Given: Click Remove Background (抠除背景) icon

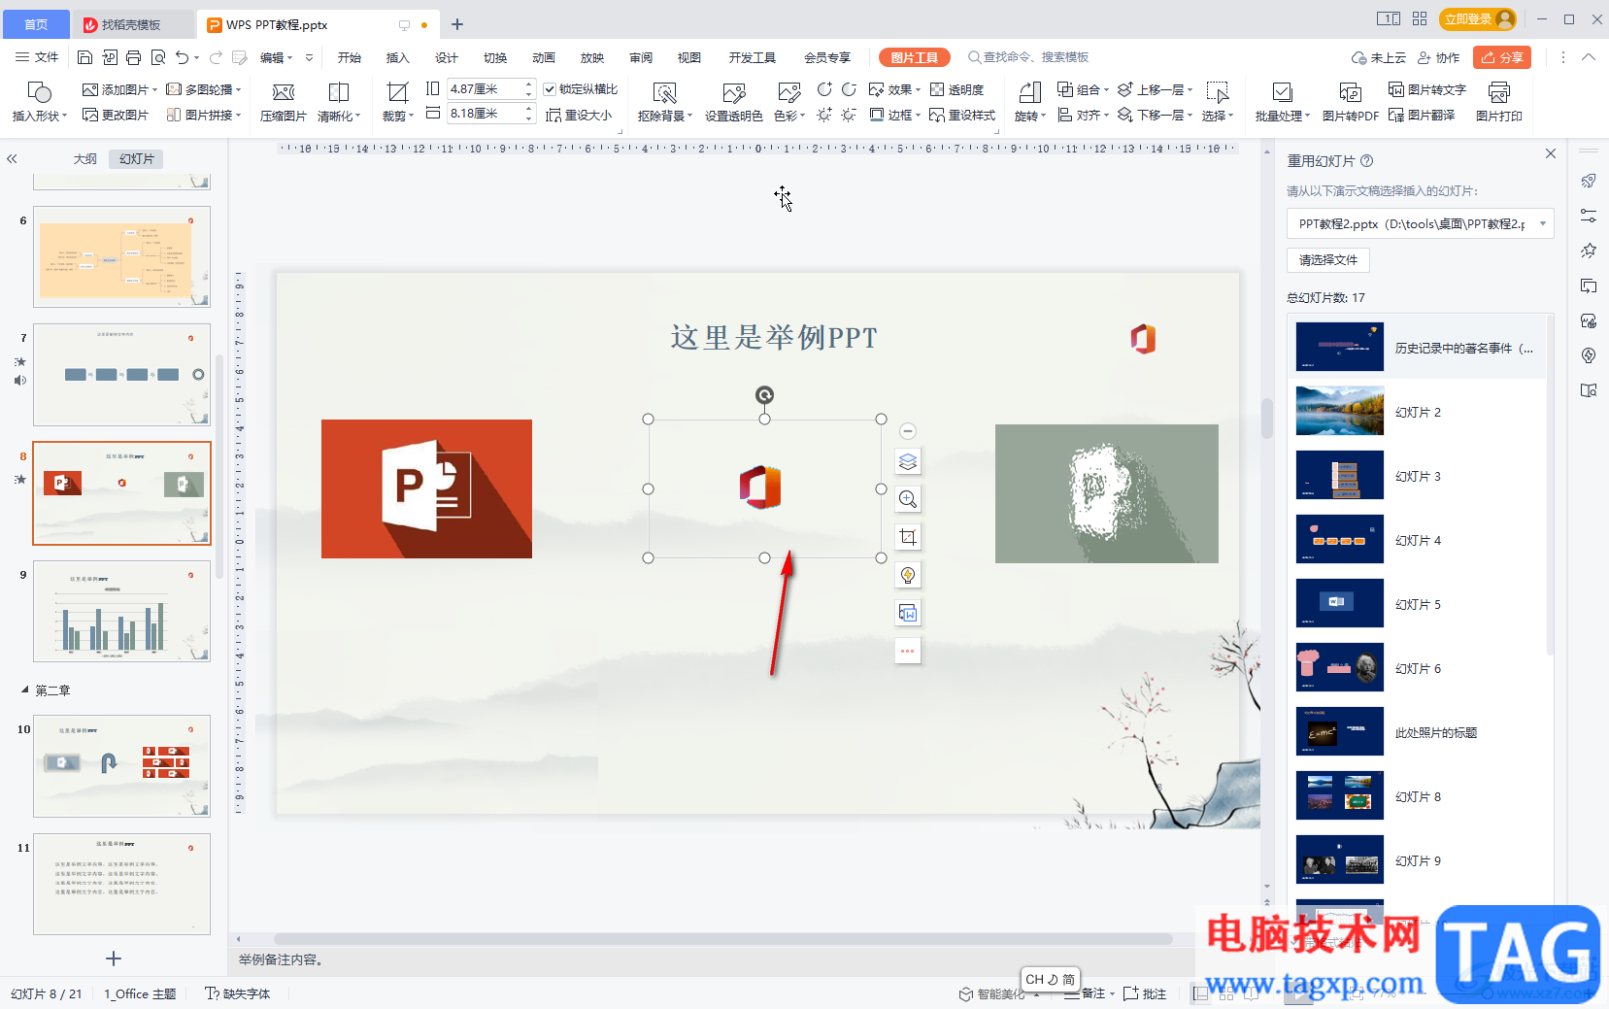Looking at the screenshot, I should 664,92.
